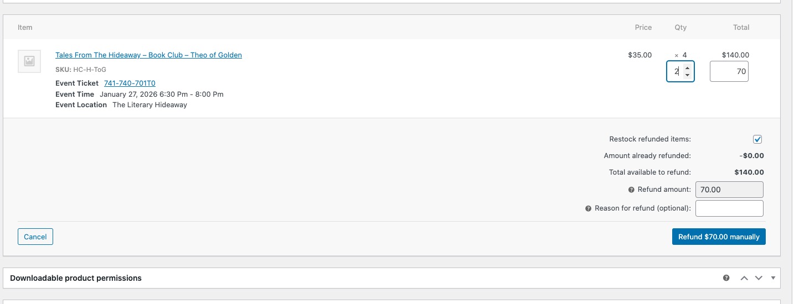This screenshot has height=304, width=794.
Task: Open Downloadable product permissions help icon
Action: click(x=726, y=278)
